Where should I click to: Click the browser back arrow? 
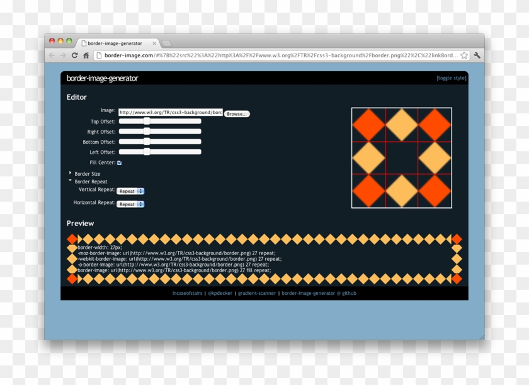click(x=52, y=55)
